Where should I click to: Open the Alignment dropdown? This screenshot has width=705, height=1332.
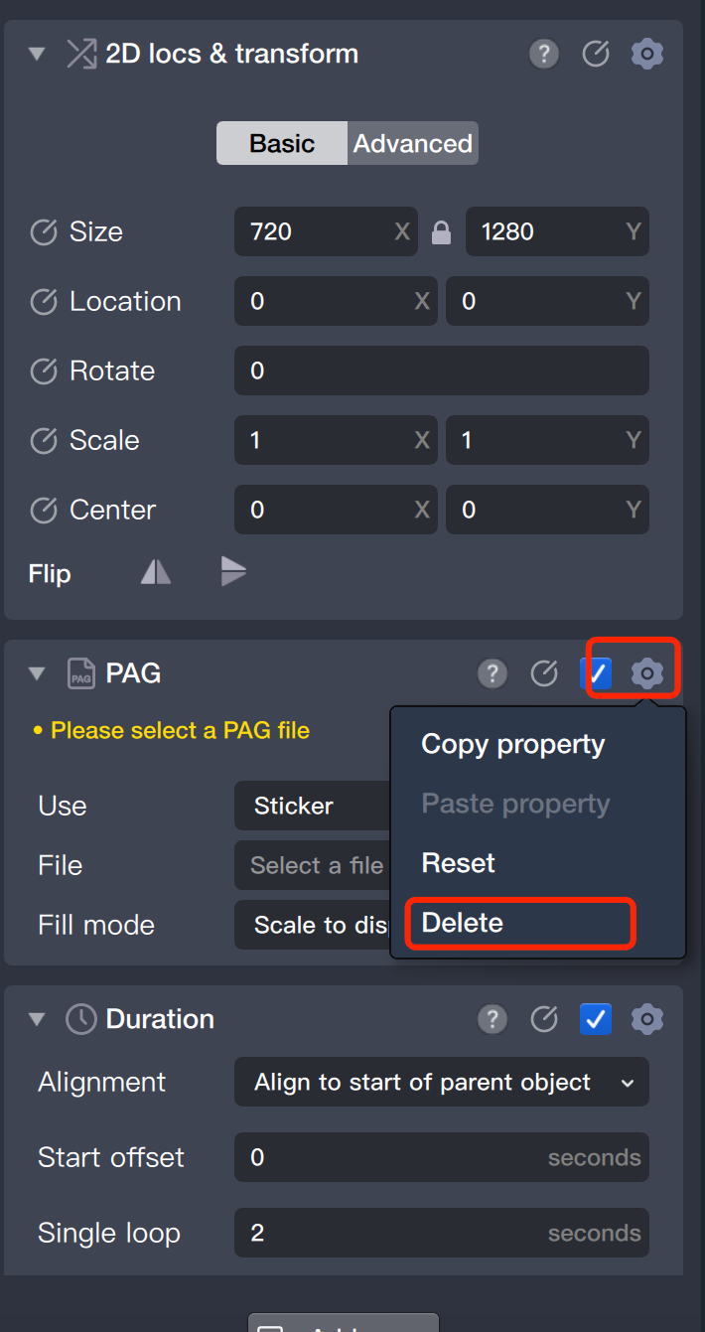coord(441,1082)
